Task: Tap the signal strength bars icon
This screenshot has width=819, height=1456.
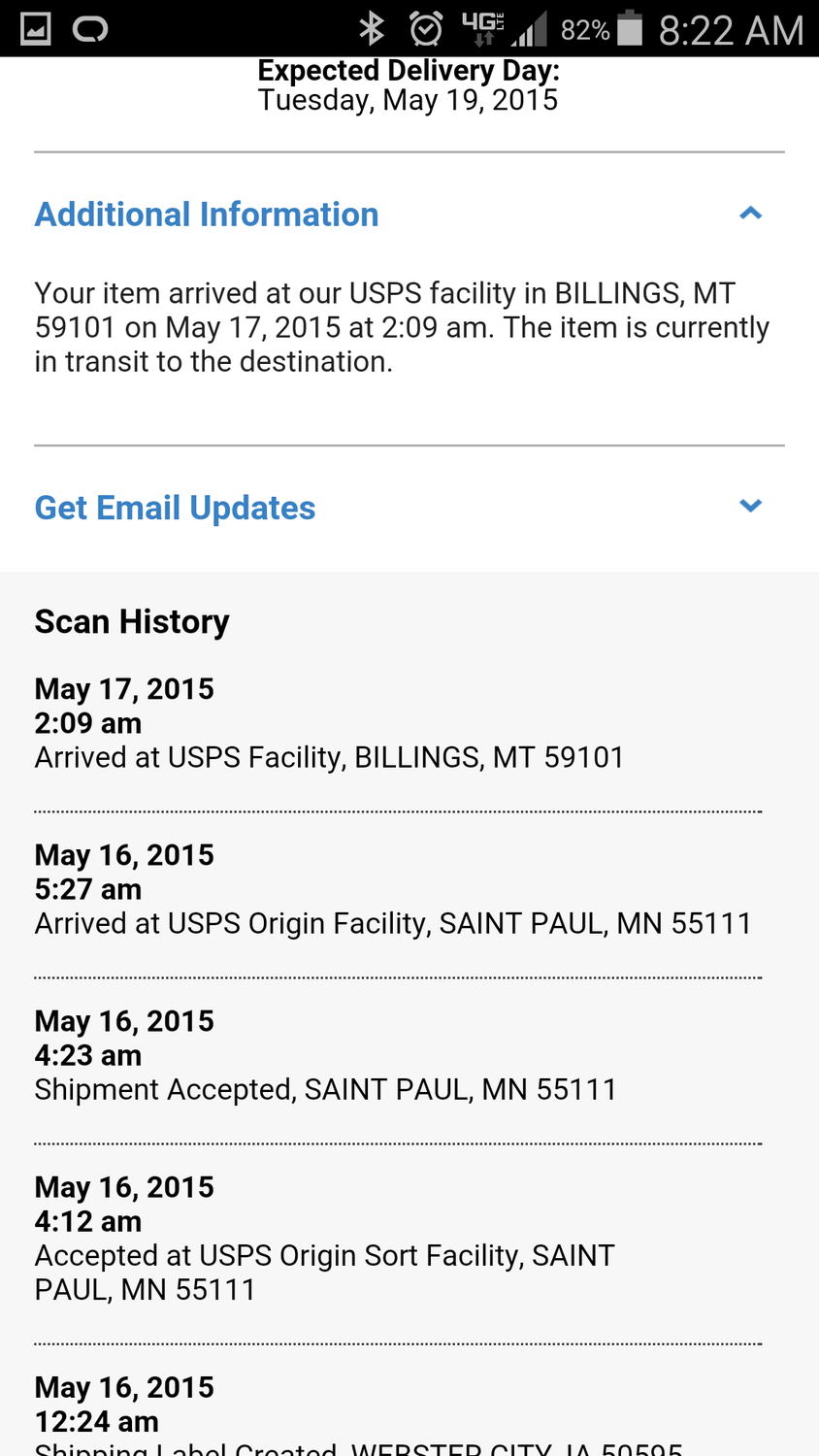Action: [530, 29]
